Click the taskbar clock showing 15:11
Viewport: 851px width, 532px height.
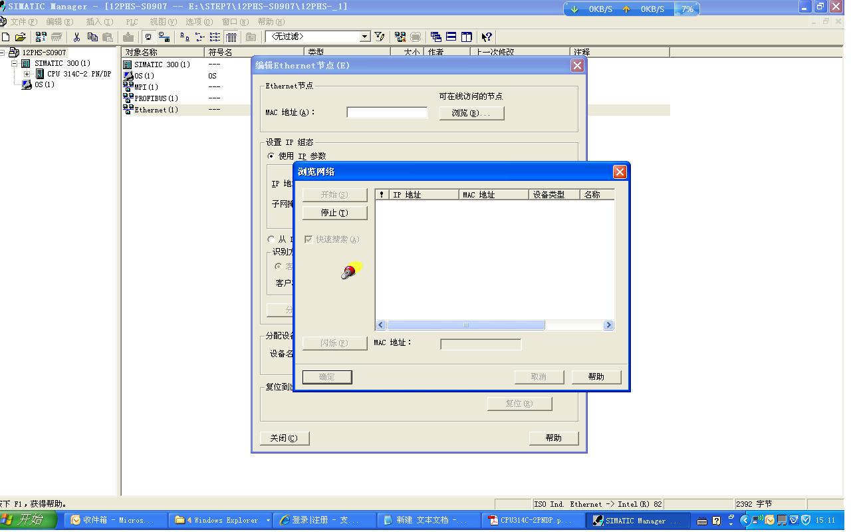point(825,521)
